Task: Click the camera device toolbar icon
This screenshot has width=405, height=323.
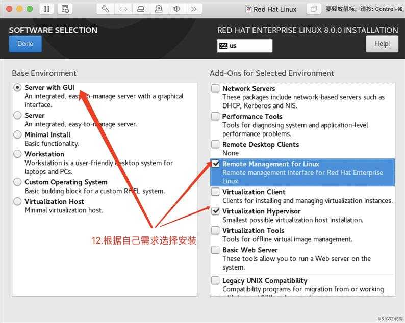Action: (x=159, y=9)
